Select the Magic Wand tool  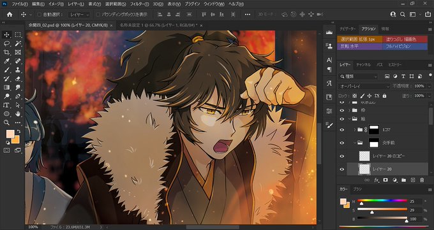coord(18,43)
